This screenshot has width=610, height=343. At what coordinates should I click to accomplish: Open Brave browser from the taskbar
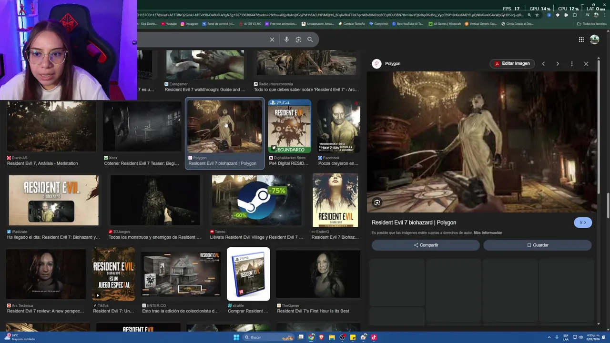tap(322, 337)
